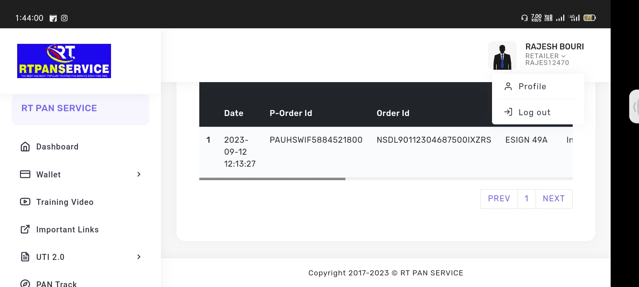Viewport: 639px width, 287px height.
Task: Click the person icon beside Profile
Action: click(508, 86)
